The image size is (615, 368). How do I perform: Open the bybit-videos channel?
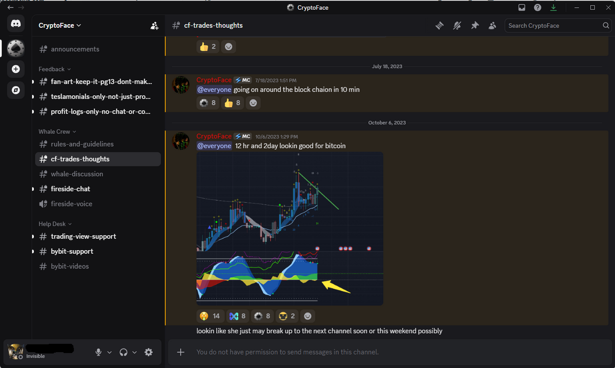[98, 266]
